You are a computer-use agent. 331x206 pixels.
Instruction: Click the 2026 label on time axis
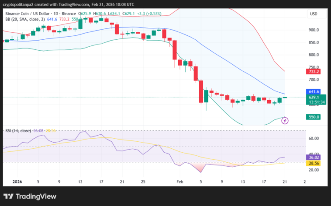tap(17, 181)
